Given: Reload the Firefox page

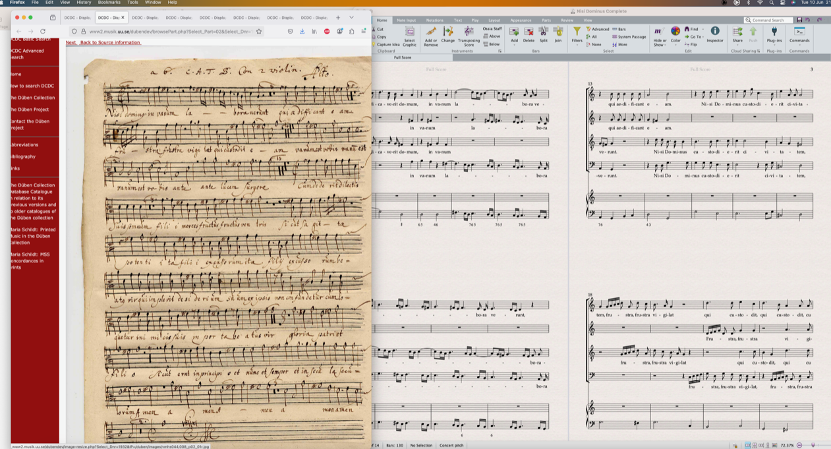Looking at the screenshot, I should click(43, 32).
